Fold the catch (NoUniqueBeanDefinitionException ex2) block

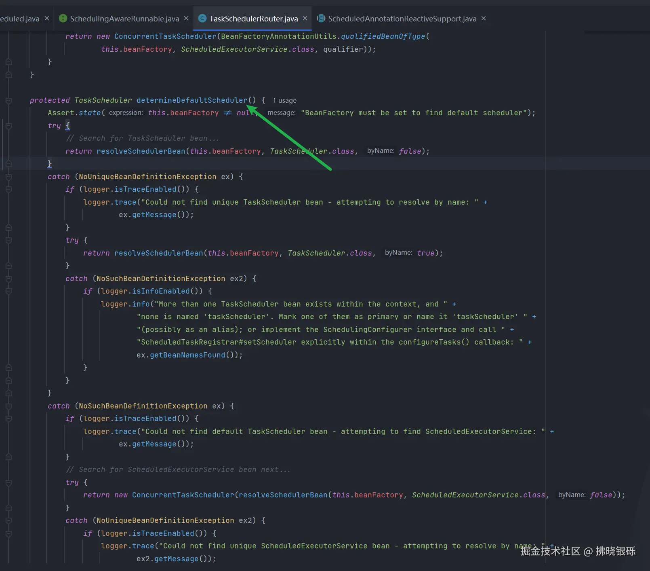[x=8, y=520]
